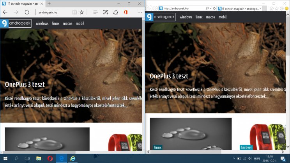Open the Hub in Edge
Viewport: 290px width, 163px height.
pos(95,12)
